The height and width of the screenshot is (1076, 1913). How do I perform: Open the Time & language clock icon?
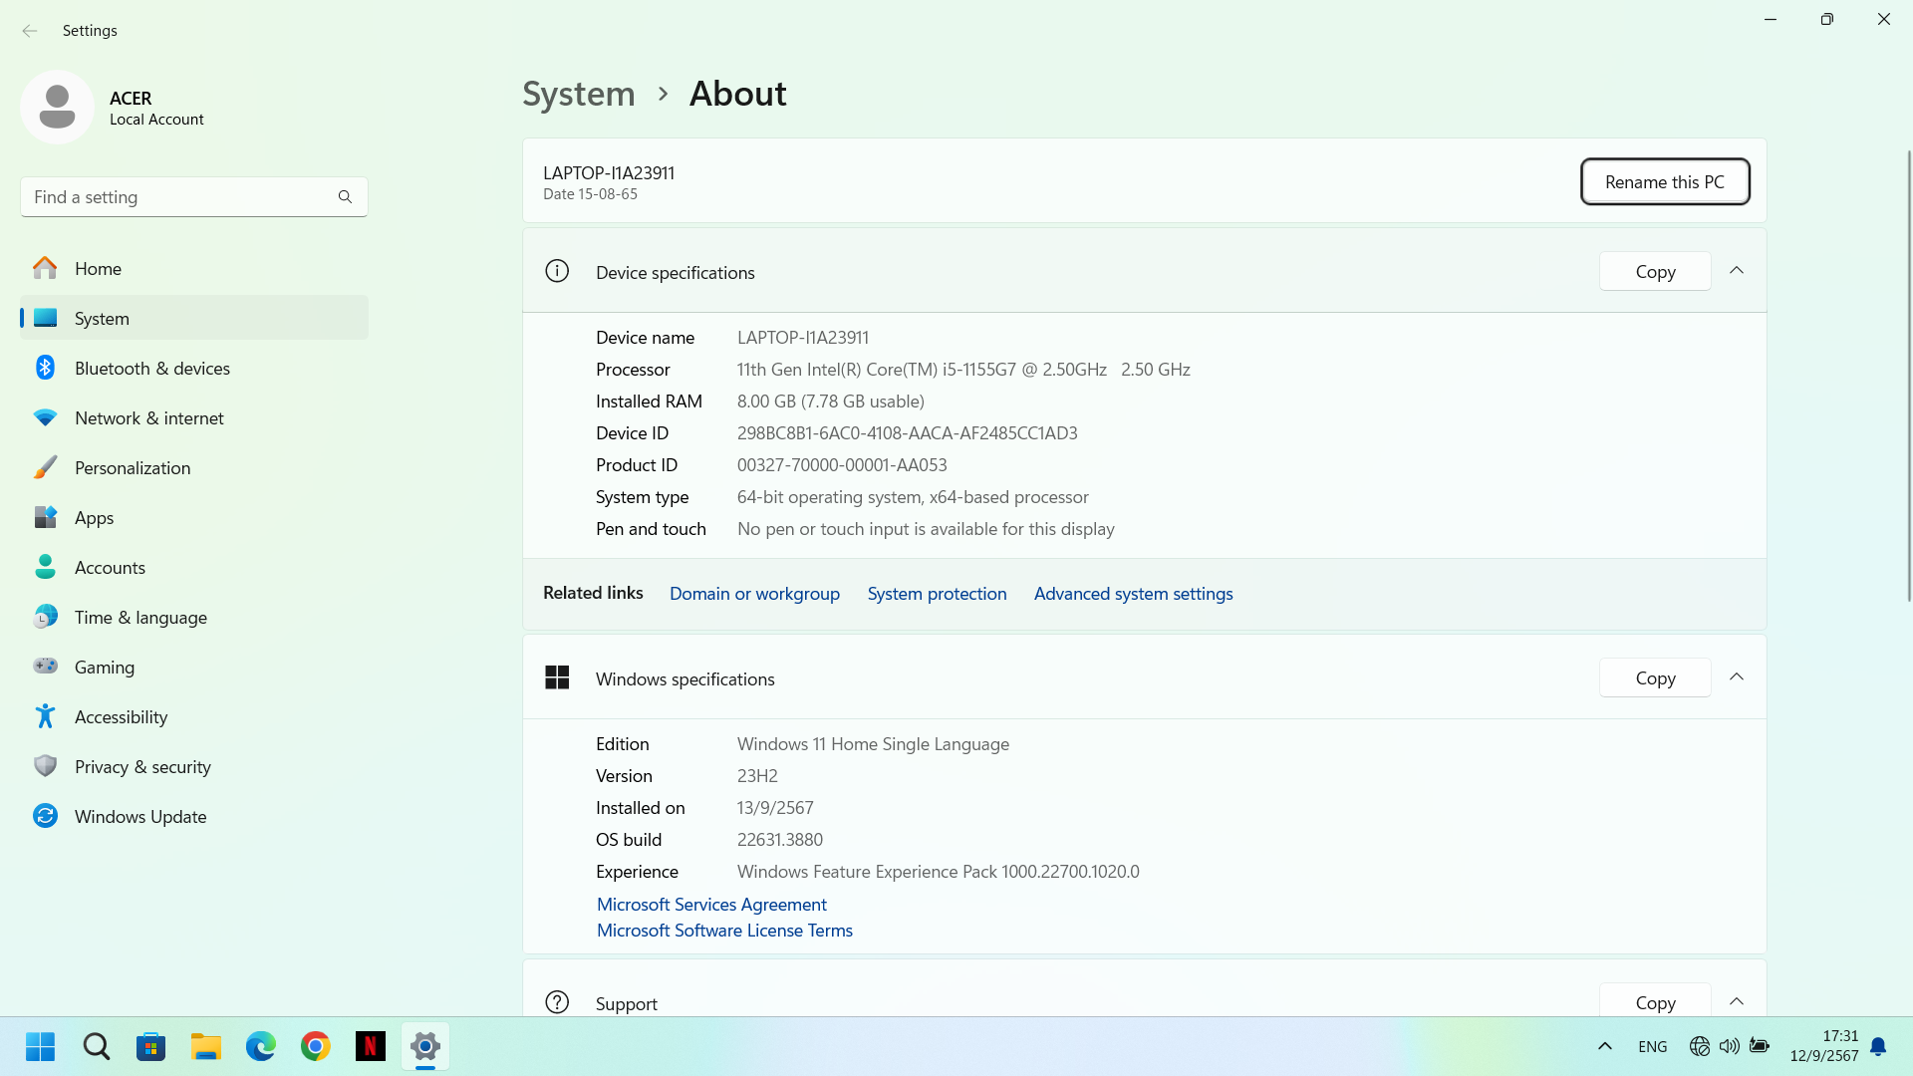(x=45, y=617)
